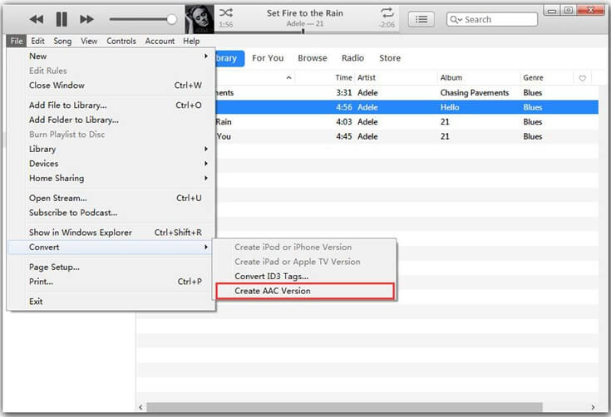Choose Close Window from File menu
The height and width of the screenshot is (417, 611).
(x=111, y=86)
